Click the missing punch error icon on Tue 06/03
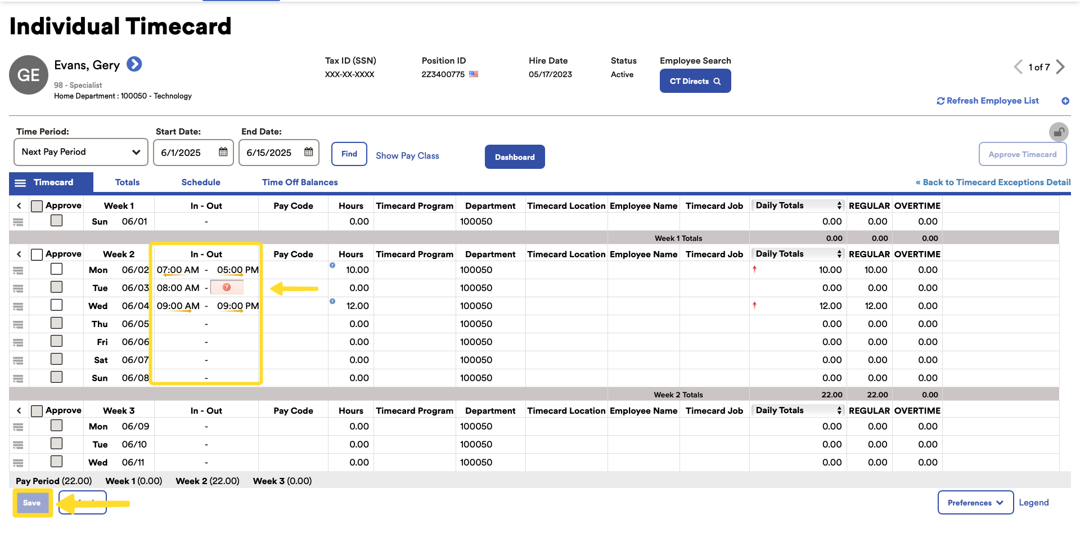 pyautogui.click(x=227, y=287)
